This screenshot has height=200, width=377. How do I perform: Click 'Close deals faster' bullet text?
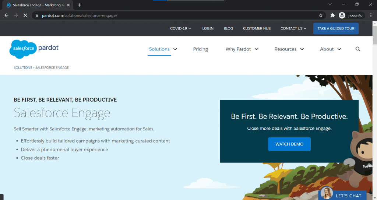40,158
